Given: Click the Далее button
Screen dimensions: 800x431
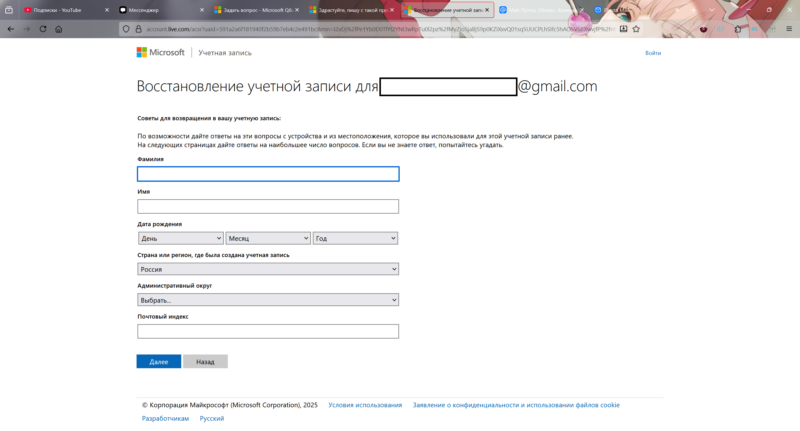Looking at the screenshot, I should pyautogui.click(x=159, y=362).
